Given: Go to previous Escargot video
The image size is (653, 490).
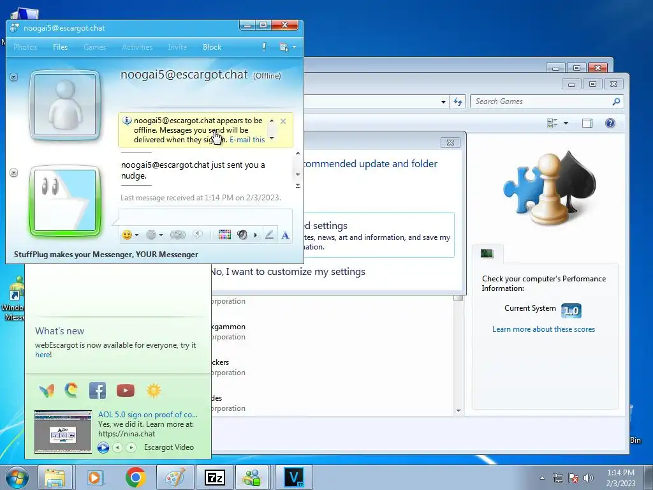Looking at the screenshot, I should (118, 447).
